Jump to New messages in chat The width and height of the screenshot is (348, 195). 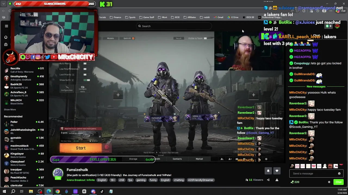click(x=316, y=87)
